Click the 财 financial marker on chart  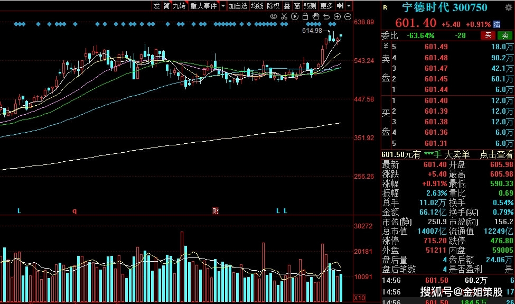pyautogui.click(x=216, y=210)
